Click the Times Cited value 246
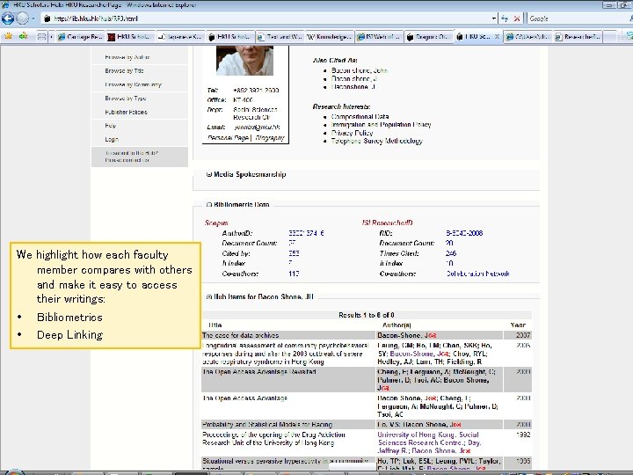This screenshot has height=475, width=633. 451,253
